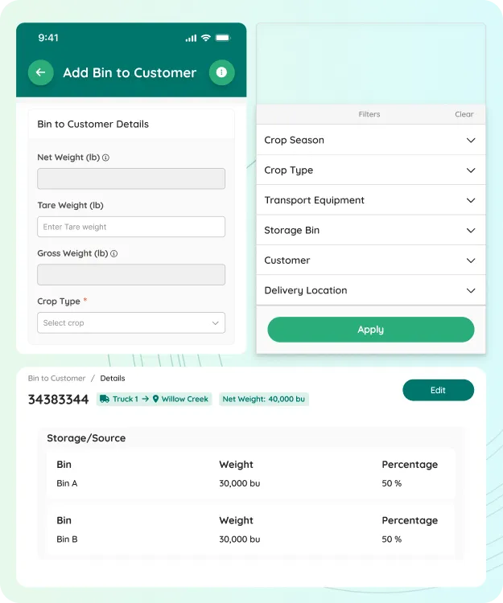Clear all filters
Image resolution: width=503 pixels, height=603 pixels.
tap(464, 114)
